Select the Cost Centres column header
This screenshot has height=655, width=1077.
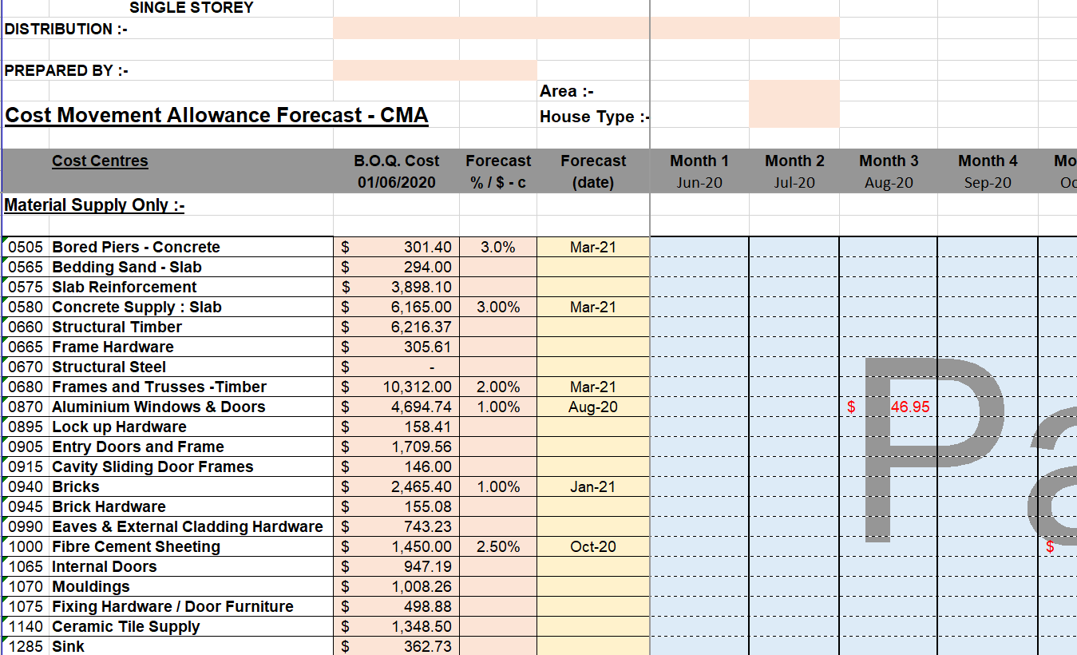(100, 161)
